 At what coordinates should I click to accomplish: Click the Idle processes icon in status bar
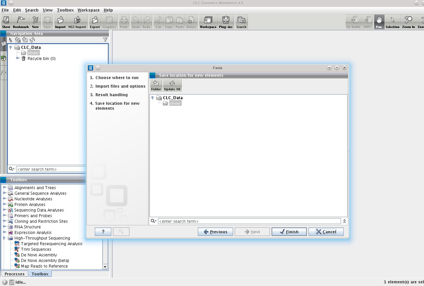coord(12,282)
